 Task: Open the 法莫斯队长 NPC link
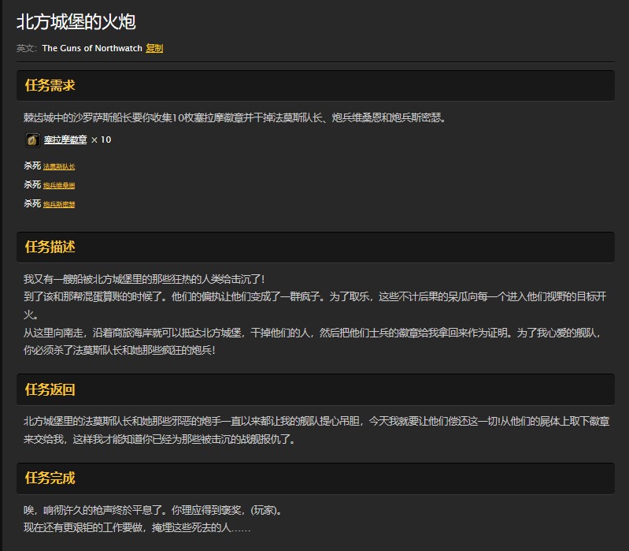[x=59, y=167]
